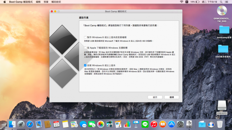
Task: Minimize Boot Camp window yellow button
Action: (x=55, y=11)
